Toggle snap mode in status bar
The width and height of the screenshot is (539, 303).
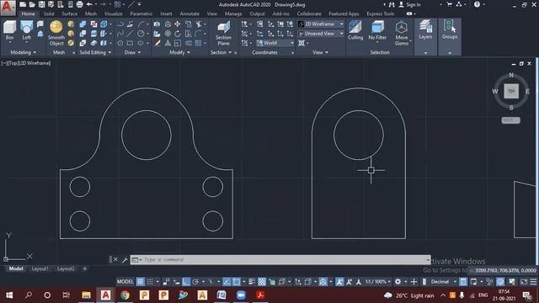tap(150, 282)
